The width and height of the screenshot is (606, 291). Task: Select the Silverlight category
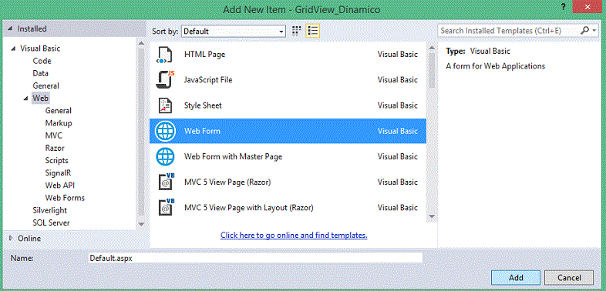[49, 210]
